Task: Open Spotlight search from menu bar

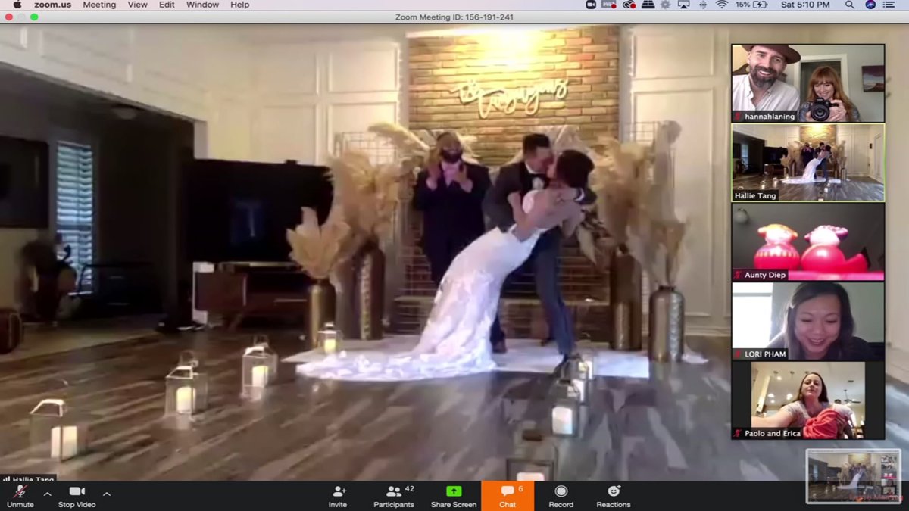Action: pos(851,5)
